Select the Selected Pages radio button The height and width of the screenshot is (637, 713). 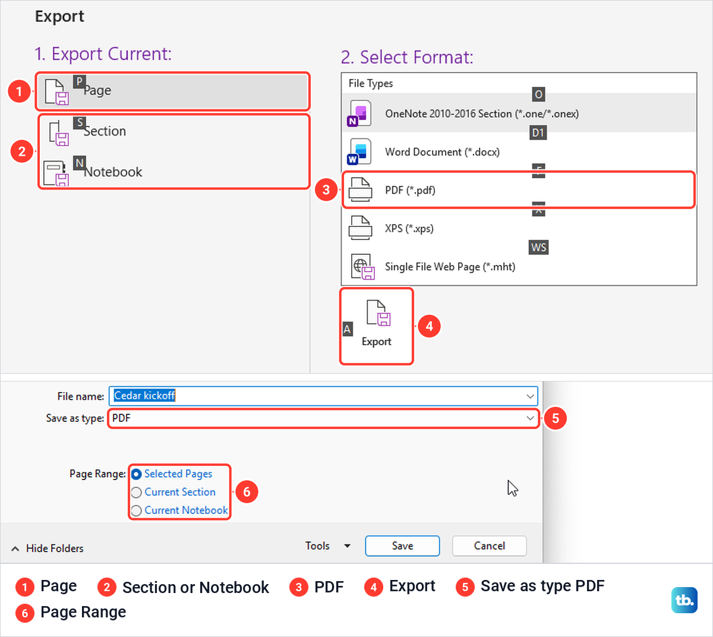[136, 474]
